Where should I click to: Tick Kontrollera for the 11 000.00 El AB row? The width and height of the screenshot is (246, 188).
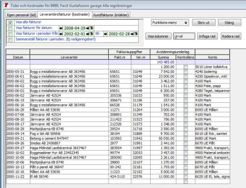click(185, 177)
